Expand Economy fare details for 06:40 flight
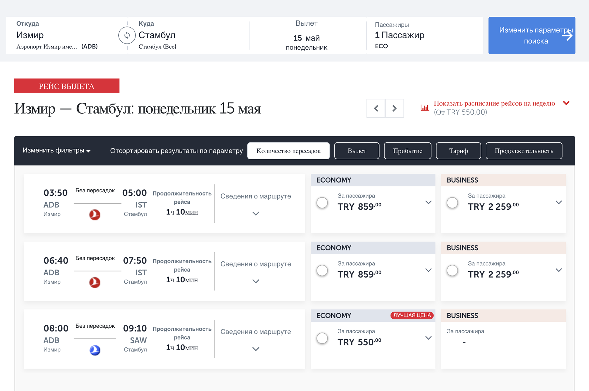The width and height of the screenshot is (589, 391). (428, 270)
